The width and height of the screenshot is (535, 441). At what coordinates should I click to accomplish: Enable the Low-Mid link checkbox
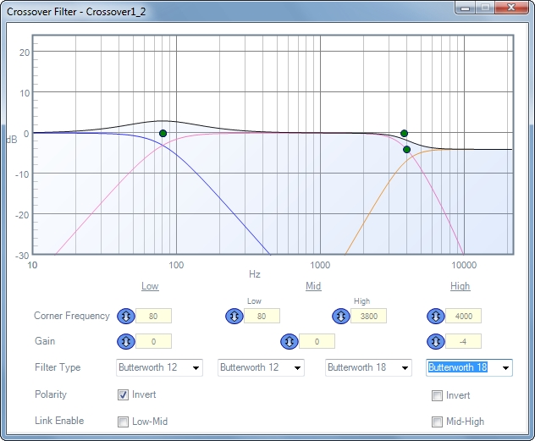[x=124, y=422]
